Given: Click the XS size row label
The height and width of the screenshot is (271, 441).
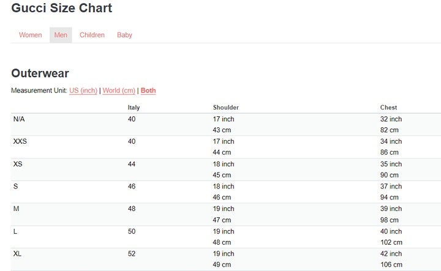Looking at the screenshot, I should coord(18,164).
